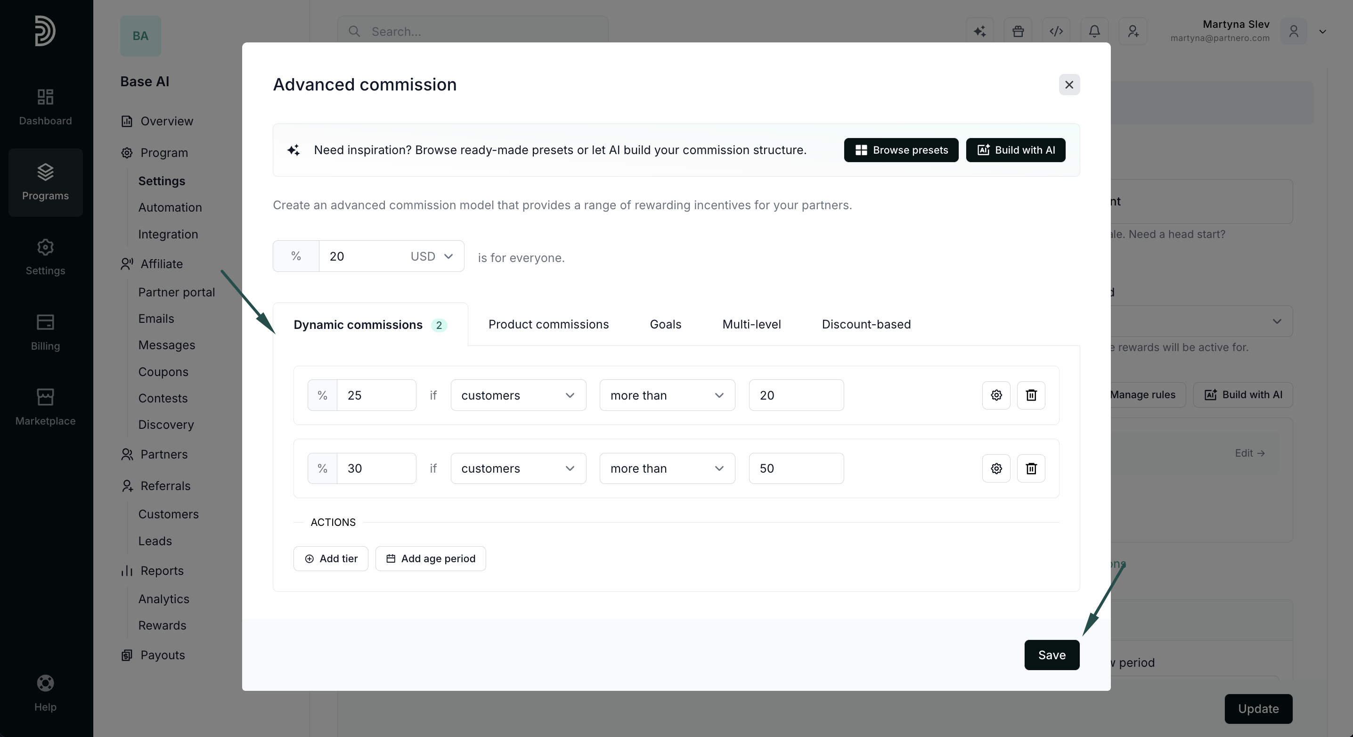Screen dimensions: 1353x737
Task: Open settings gear for the 30% tier
Action: point(996,468)
